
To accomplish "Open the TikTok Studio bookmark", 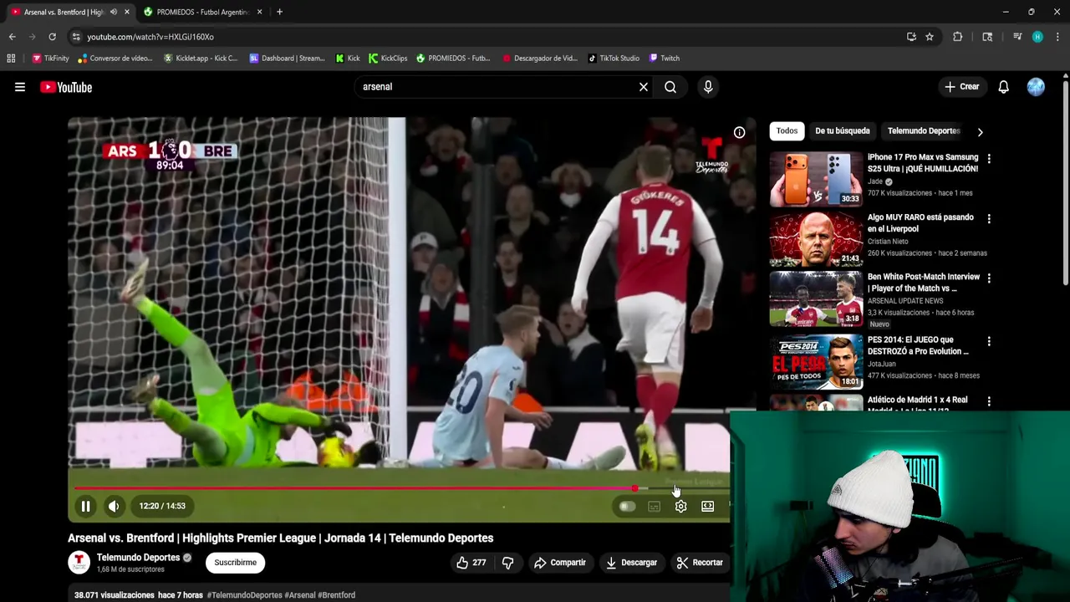I will (x=614, y=59).
